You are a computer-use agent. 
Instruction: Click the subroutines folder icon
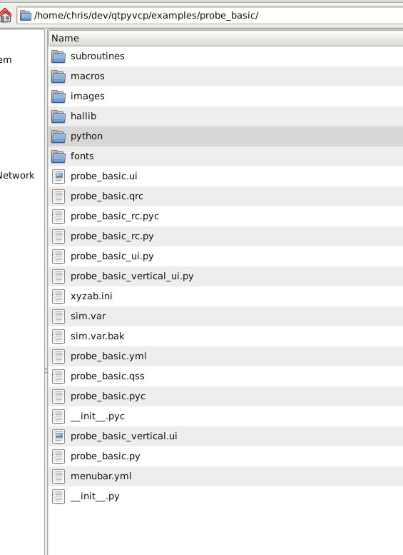pyautogui.click(x=58, y=56)
